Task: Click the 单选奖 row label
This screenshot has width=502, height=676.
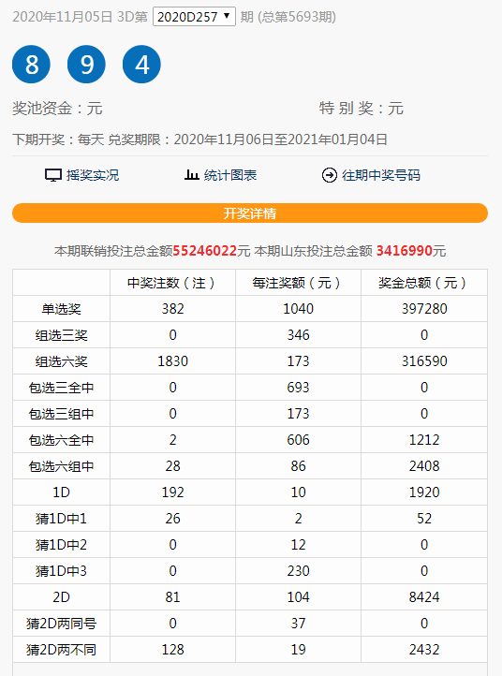Action: [61, 309]
